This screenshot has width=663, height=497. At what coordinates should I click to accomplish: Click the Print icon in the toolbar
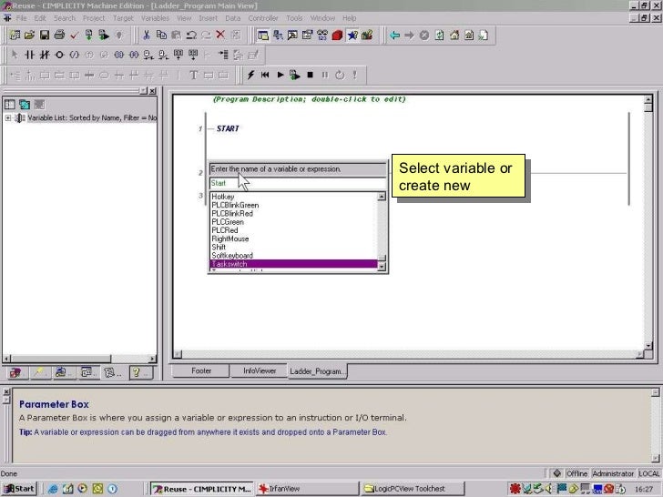coord(59,35)
